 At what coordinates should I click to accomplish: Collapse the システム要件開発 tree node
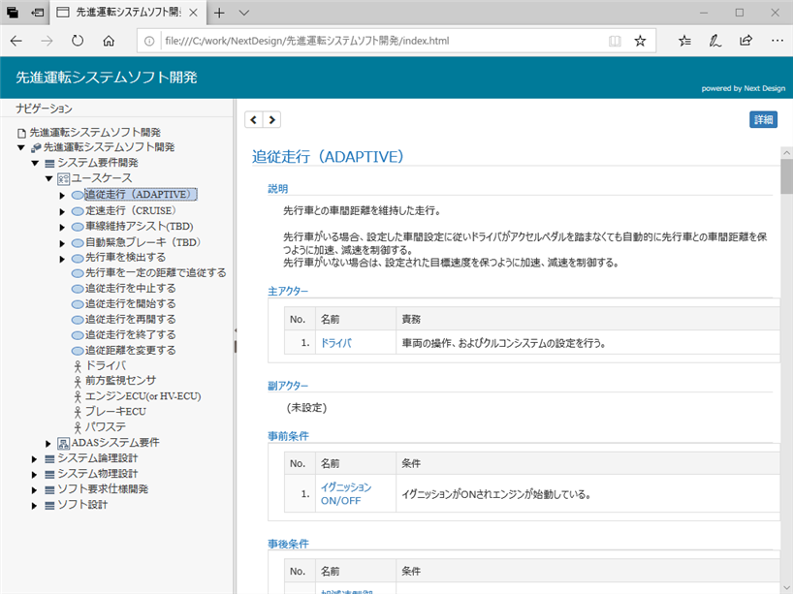pos(33,163)
